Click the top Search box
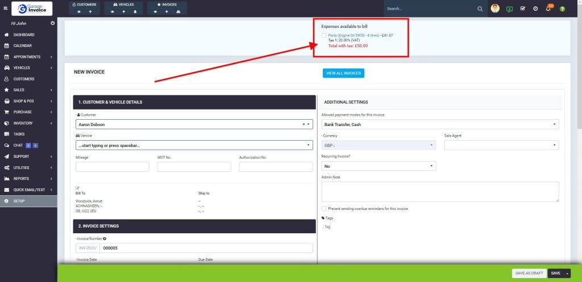582x282 pixels. tap(431, 9)
